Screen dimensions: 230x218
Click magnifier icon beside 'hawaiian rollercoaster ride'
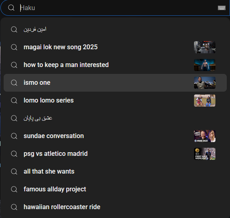[14, 207]
